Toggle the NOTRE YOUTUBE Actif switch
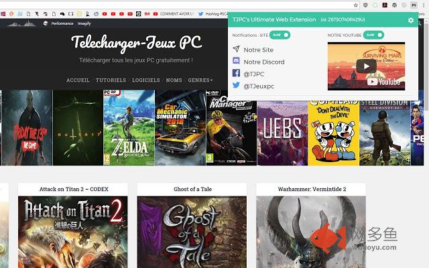 pos(373,35)
